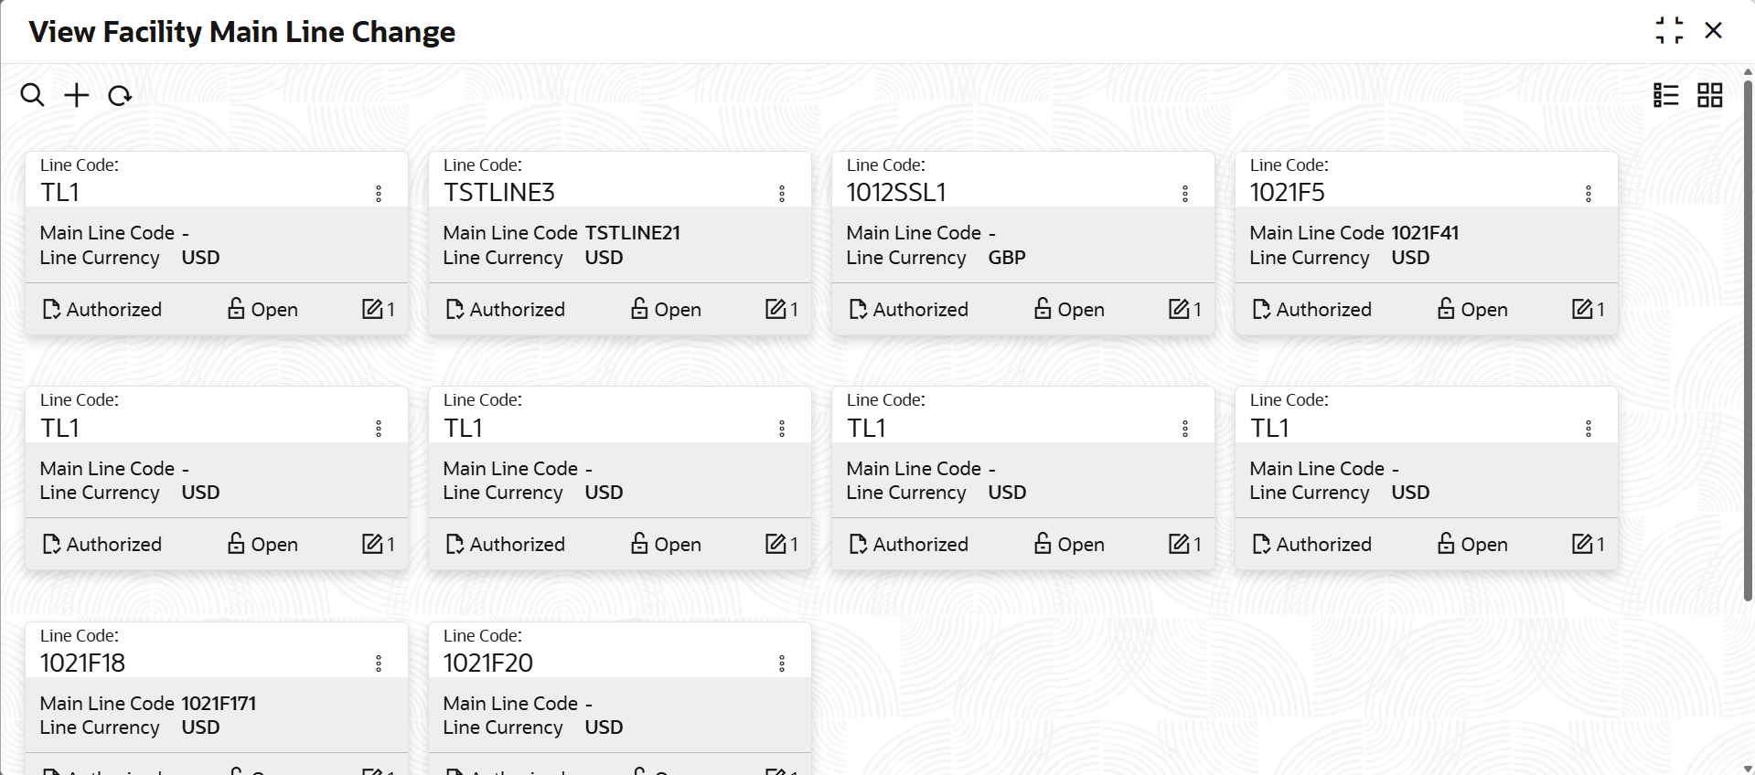The image size is (1755, 775).
Task: Collapse the window using minimize icon
Action: tap(1669, 30)
